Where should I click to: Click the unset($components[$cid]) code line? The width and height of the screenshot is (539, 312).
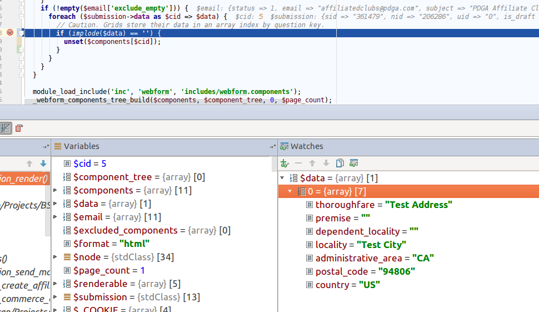point(112,42)
